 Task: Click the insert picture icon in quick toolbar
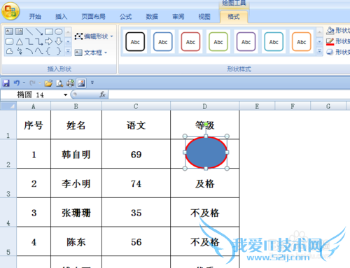pyautogui.click(x=81, y=83)
